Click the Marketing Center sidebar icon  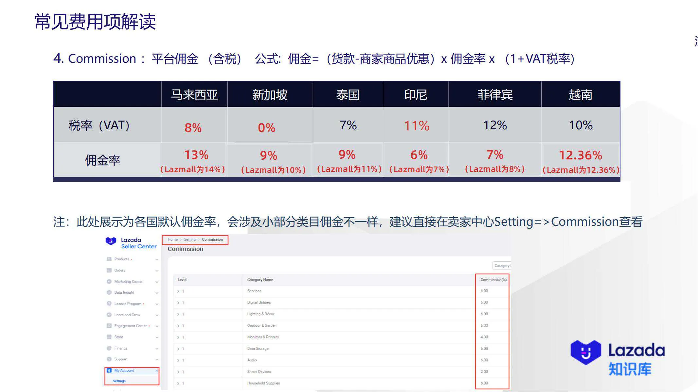pyautogui.click(x=109, y=282)
